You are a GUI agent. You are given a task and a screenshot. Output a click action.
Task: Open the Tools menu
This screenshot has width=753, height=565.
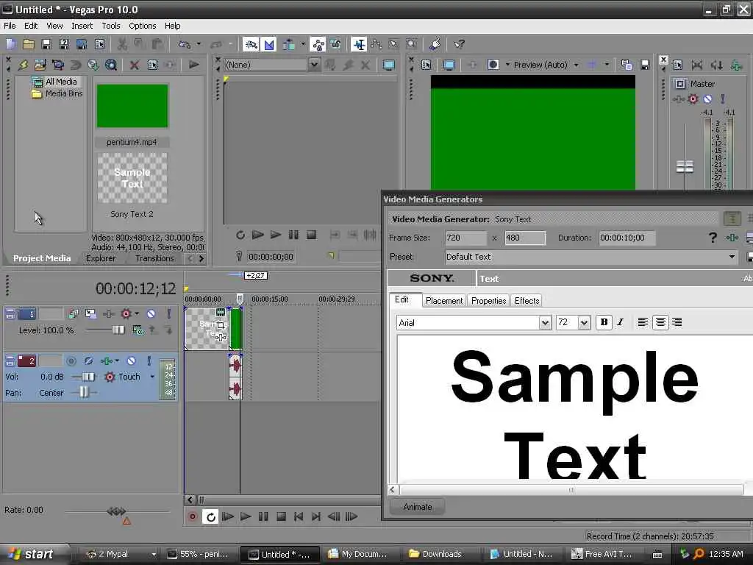[x=111, y=26]
